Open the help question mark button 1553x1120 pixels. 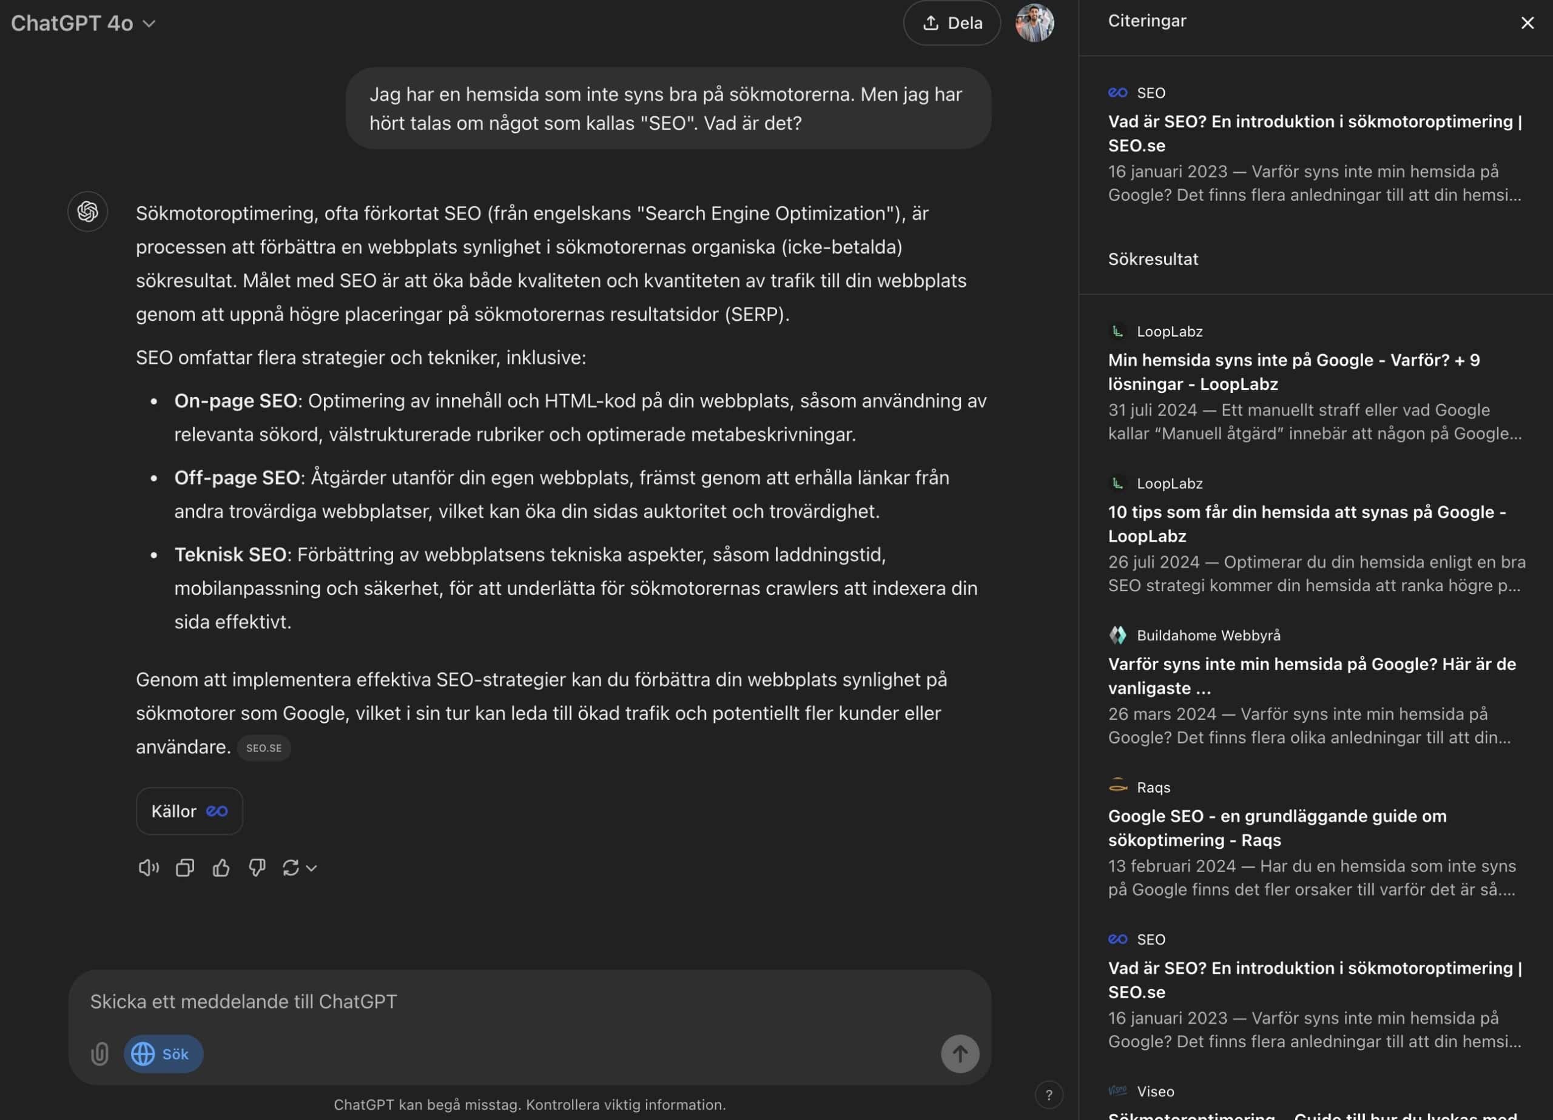[1048, 1095]
